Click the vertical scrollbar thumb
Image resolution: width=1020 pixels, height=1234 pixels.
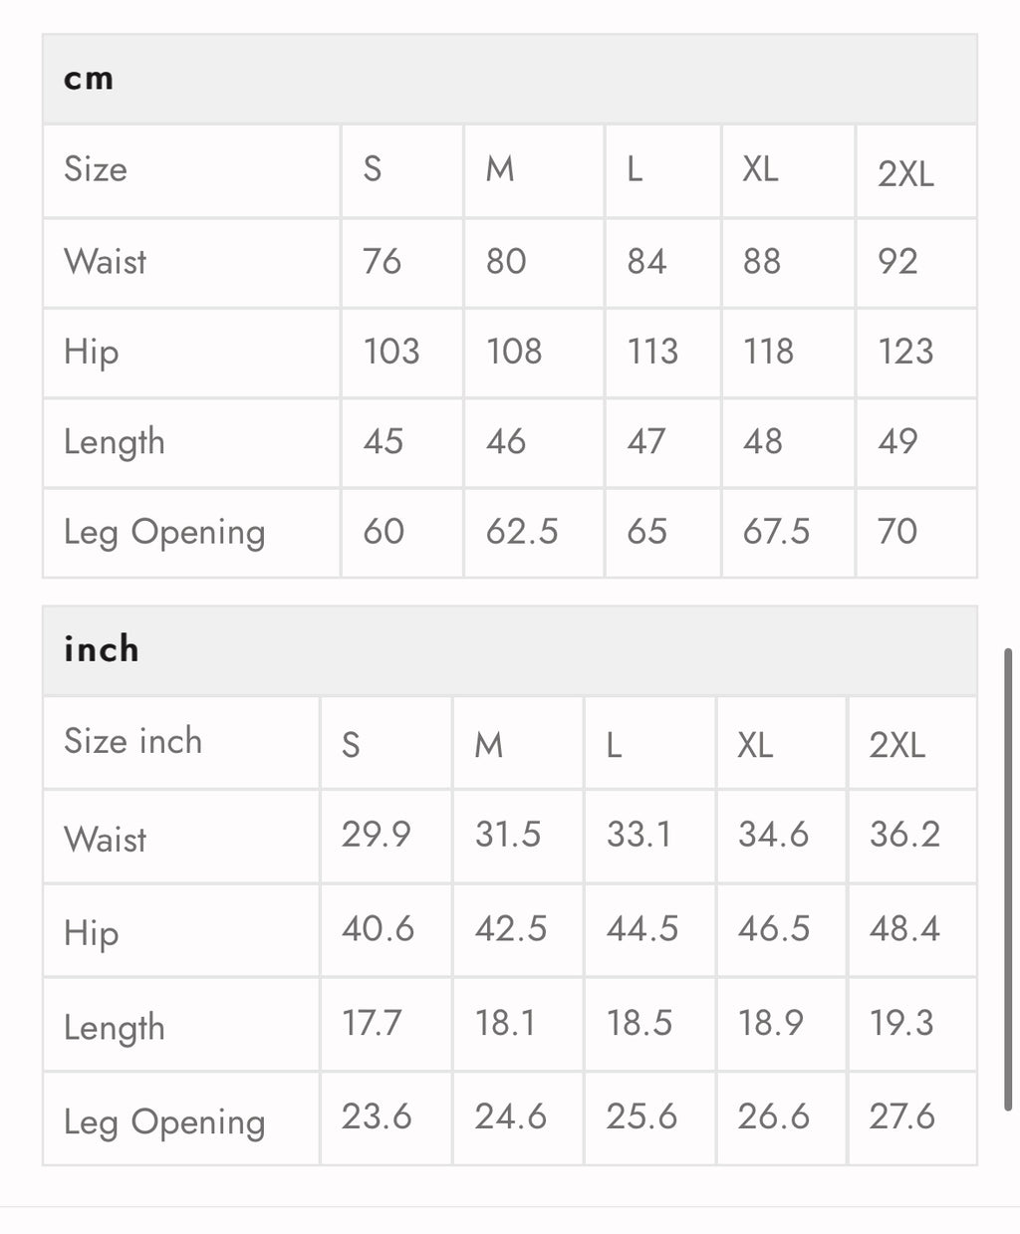click(1008, 878)
